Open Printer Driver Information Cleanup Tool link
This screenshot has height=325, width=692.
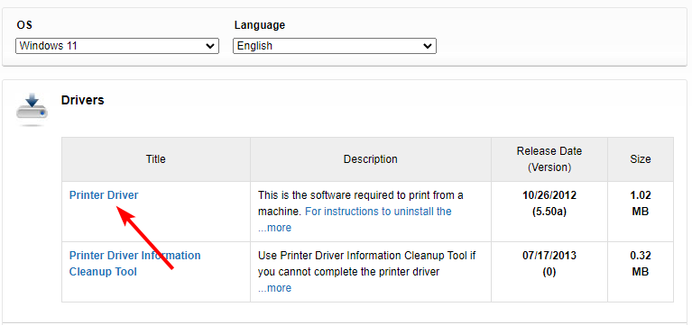[135, 264]
